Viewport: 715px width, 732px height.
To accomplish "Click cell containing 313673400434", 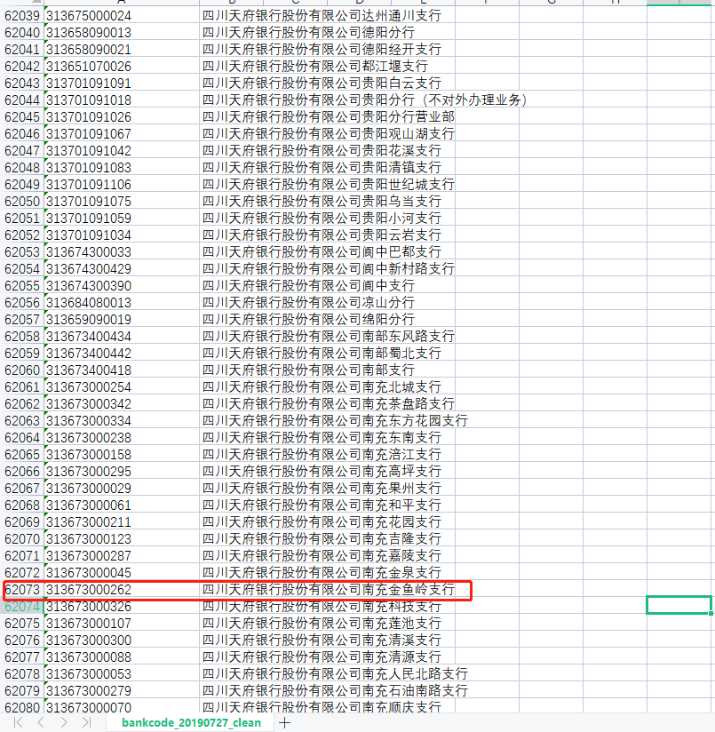I will 122,337.
